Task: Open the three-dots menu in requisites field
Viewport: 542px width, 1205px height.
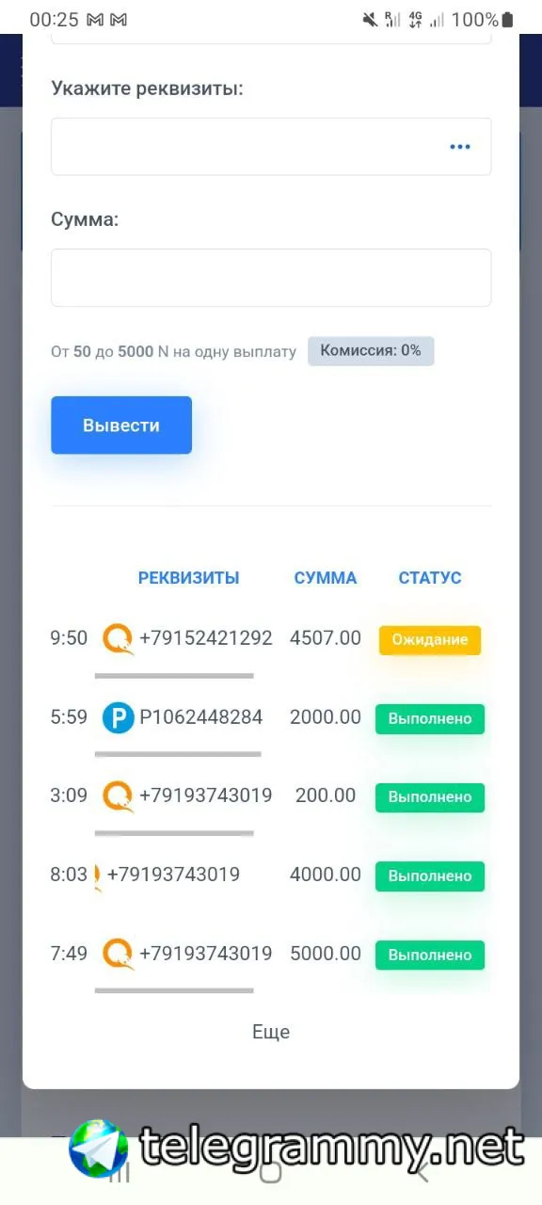Action: coord(459,147)
